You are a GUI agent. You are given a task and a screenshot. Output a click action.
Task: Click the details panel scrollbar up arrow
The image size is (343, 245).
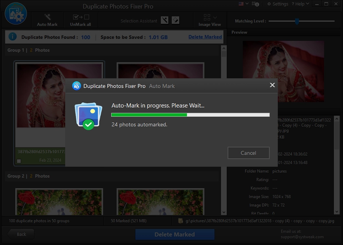point(336,119)
